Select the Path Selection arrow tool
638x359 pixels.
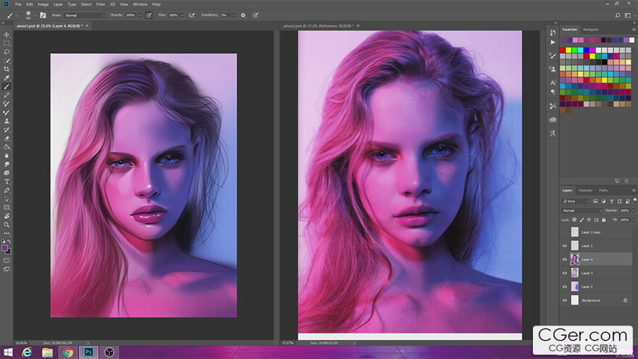point(7,199)
